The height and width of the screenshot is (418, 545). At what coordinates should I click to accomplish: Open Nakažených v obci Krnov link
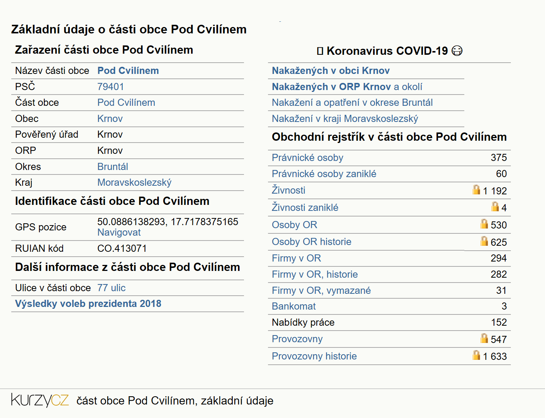(331, 71)
